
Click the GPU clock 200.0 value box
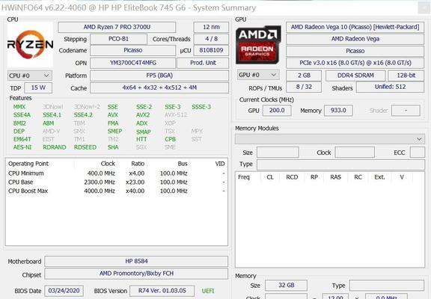coord(277,111)
